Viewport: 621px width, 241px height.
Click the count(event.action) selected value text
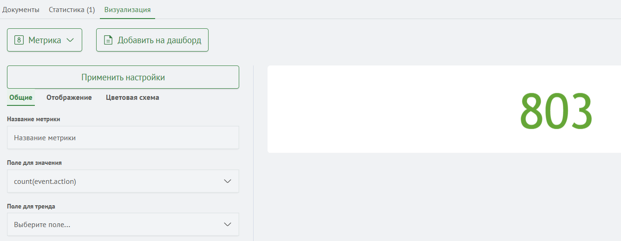pyautogui.click(x=45, y=182)
